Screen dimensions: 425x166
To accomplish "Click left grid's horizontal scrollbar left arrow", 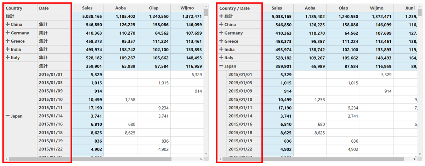I will 6,159.
